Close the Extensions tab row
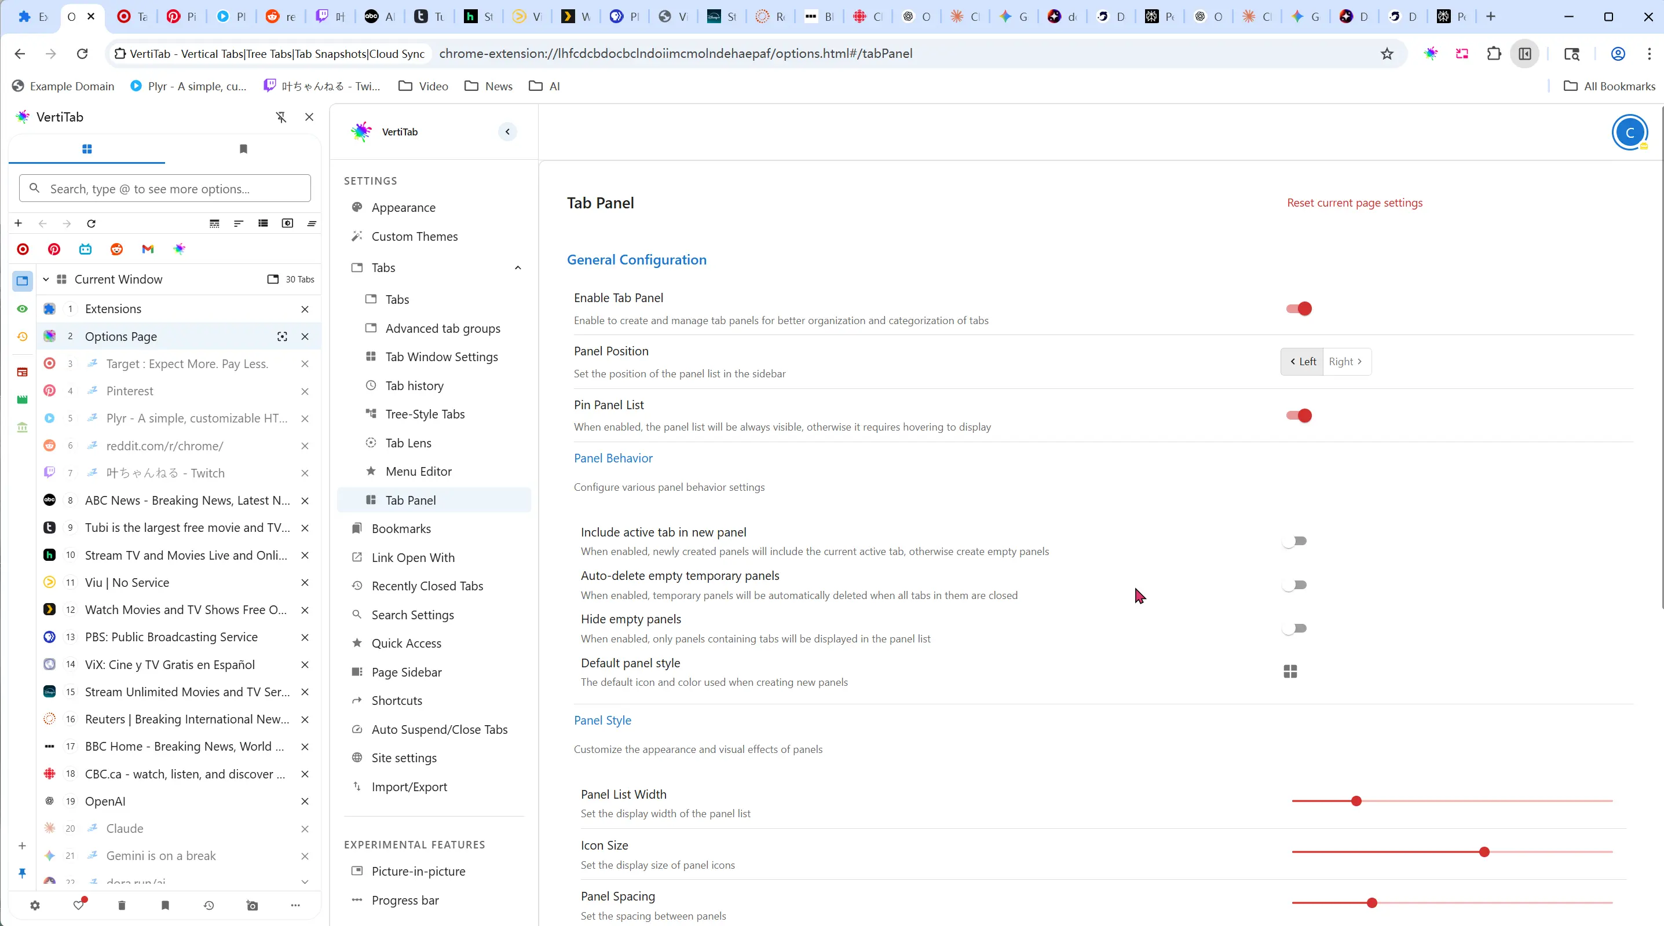This screenshot has width=1664, height=926. click(305, 309)
